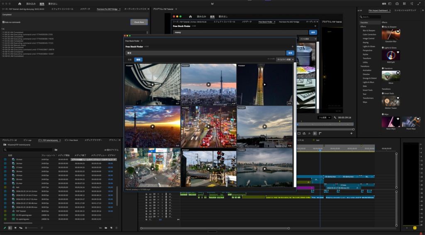The image size is (425, 235).
Task: Select the 写真 tab in Free Stock Finder
Action: pos(129,60)
